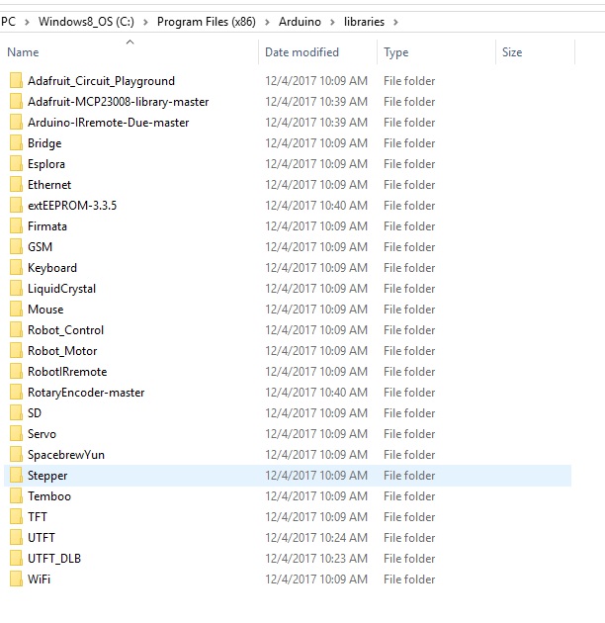Click the Mouse folder icon

[x=16, y=310]
